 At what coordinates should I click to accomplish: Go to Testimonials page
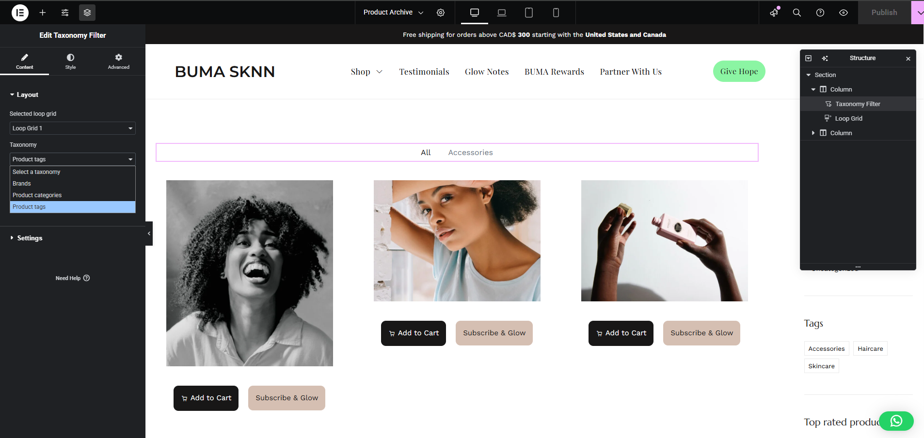click(424, 72)
